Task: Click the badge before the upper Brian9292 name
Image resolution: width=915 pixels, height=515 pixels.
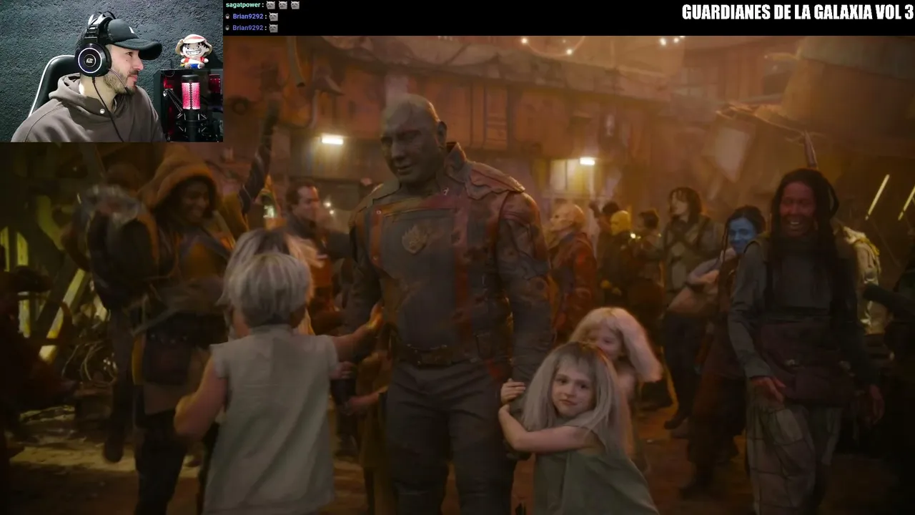Action: [227, 16]
